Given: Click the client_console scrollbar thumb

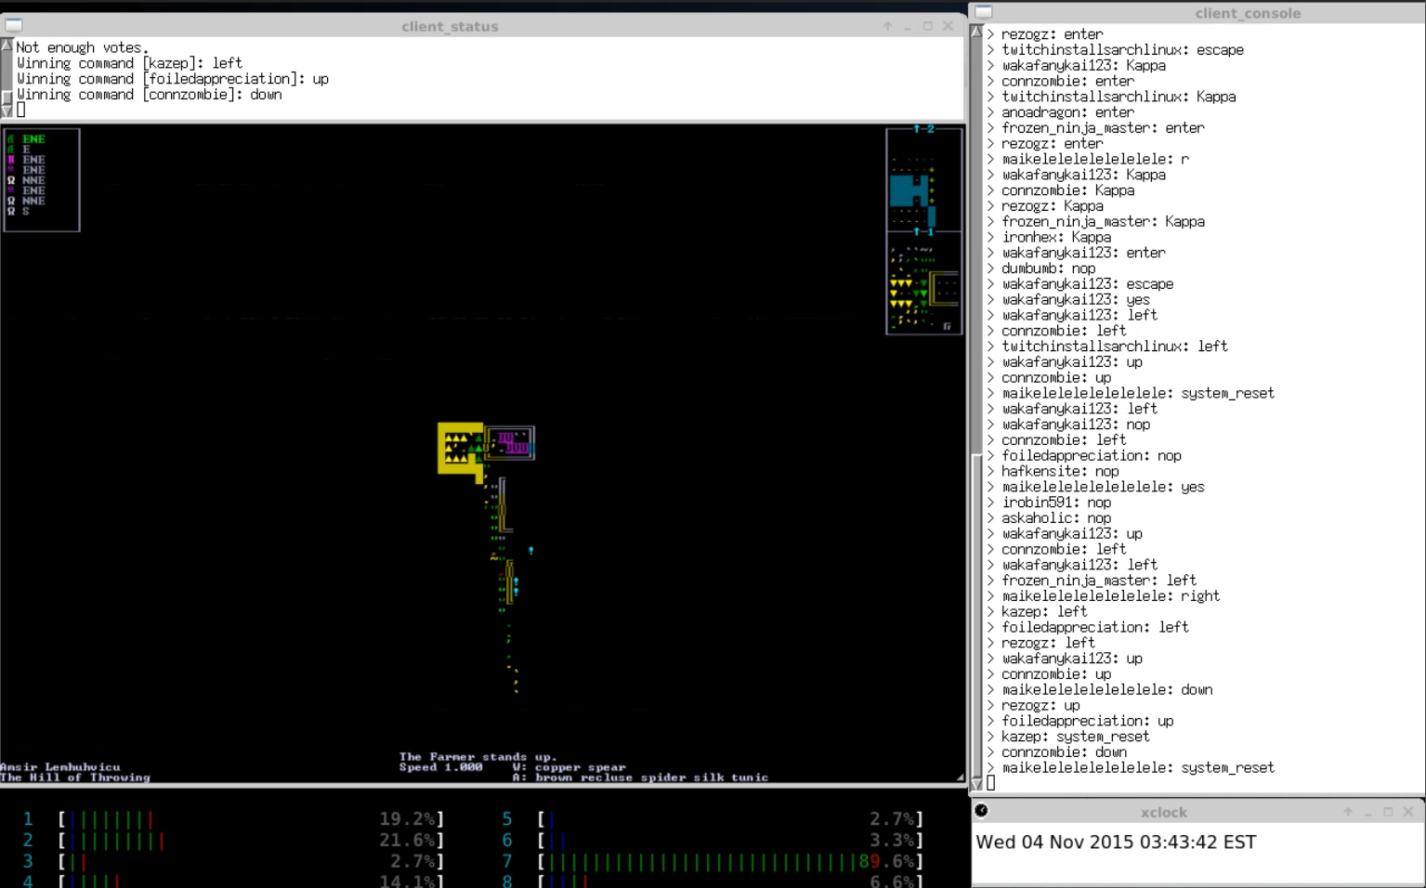Looking at the screenshot, I should (976, 615).
